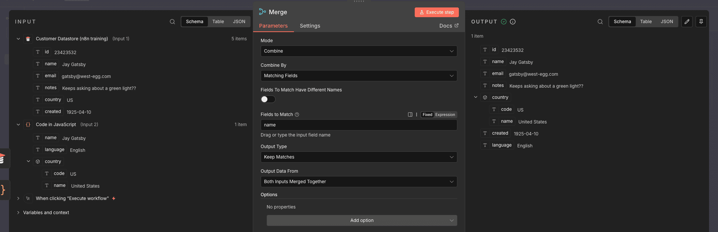Open the Combine By dropdown

click(359, 76)
